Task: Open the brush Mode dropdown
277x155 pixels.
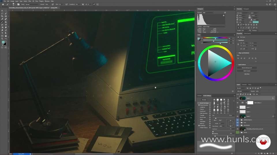Action: 32,4
